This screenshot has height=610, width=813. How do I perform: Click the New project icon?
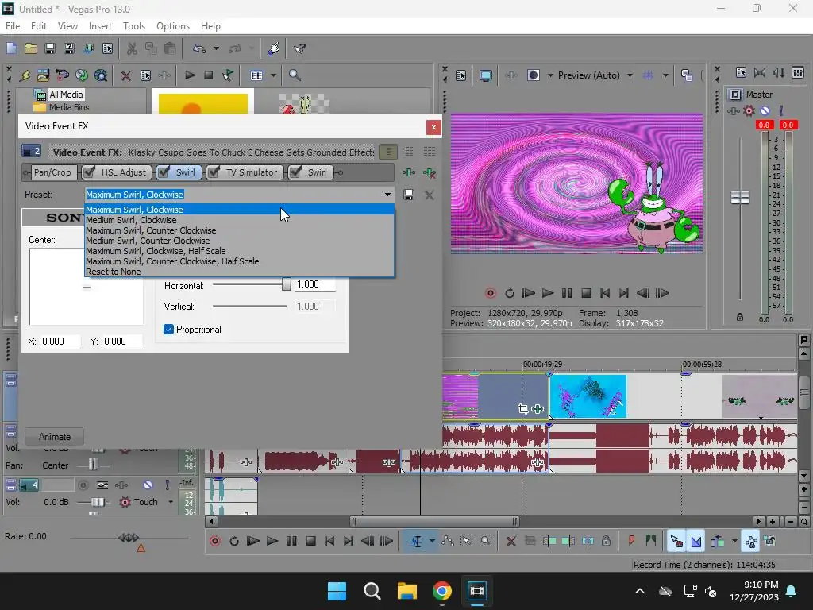point(11,48)
